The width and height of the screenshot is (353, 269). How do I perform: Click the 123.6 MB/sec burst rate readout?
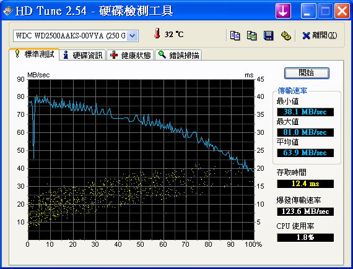pyautogui.click(x=305, y=211)
